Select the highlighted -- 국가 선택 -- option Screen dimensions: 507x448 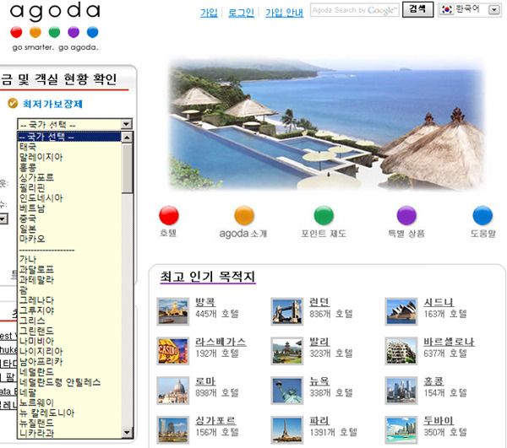click(x=69, y=137)
